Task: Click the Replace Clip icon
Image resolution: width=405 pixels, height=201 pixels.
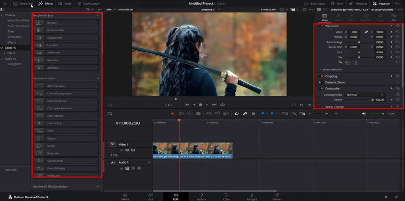Action: [226, 114]
